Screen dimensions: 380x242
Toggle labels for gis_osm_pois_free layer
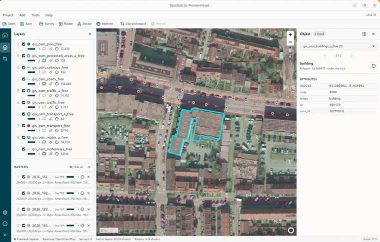(x=44, y=49)
